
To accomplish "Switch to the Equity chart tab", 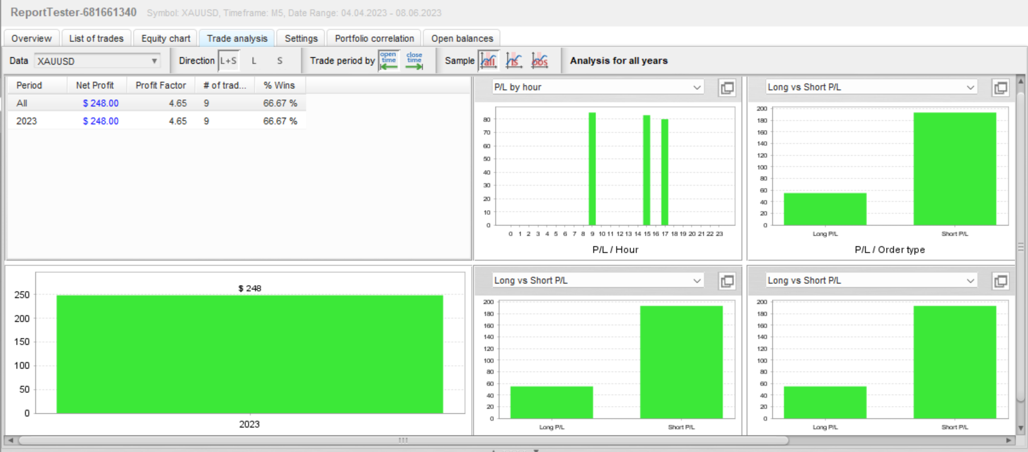I will (x=165, y=38).
